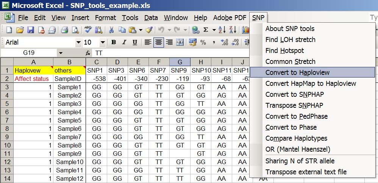This screenshot has width=378, height=183.
Task: Toggle Align Right alignment
Action: 169,43
